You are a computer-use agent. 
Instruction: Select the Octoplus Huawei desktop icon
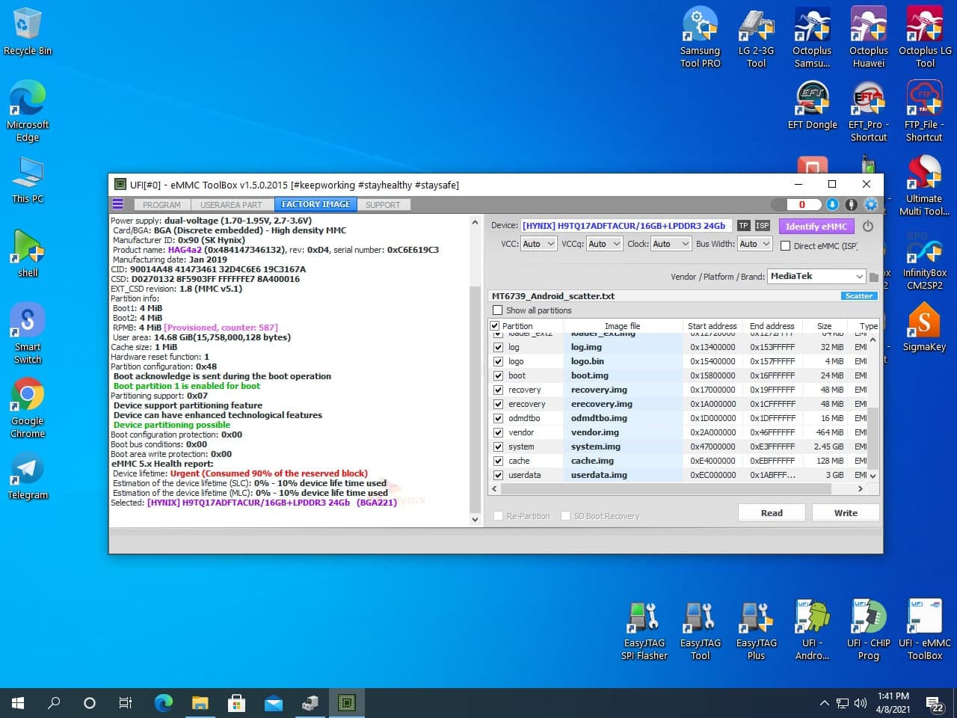click(x=869, y=37)
